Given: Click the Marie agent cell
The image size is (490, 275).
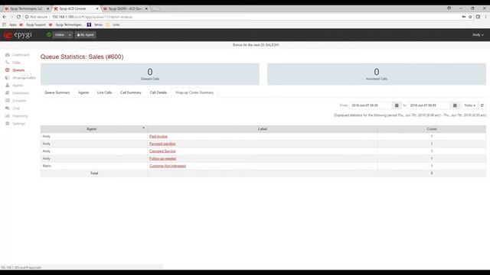Looking at the screenshot, I should [x=93, y=166].
